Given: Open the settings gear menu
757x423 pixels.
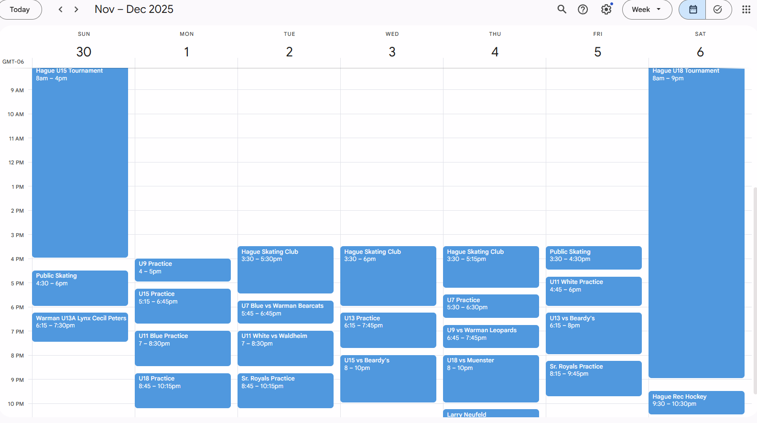Looking at the screenshot, I should [x=606, y=10].
